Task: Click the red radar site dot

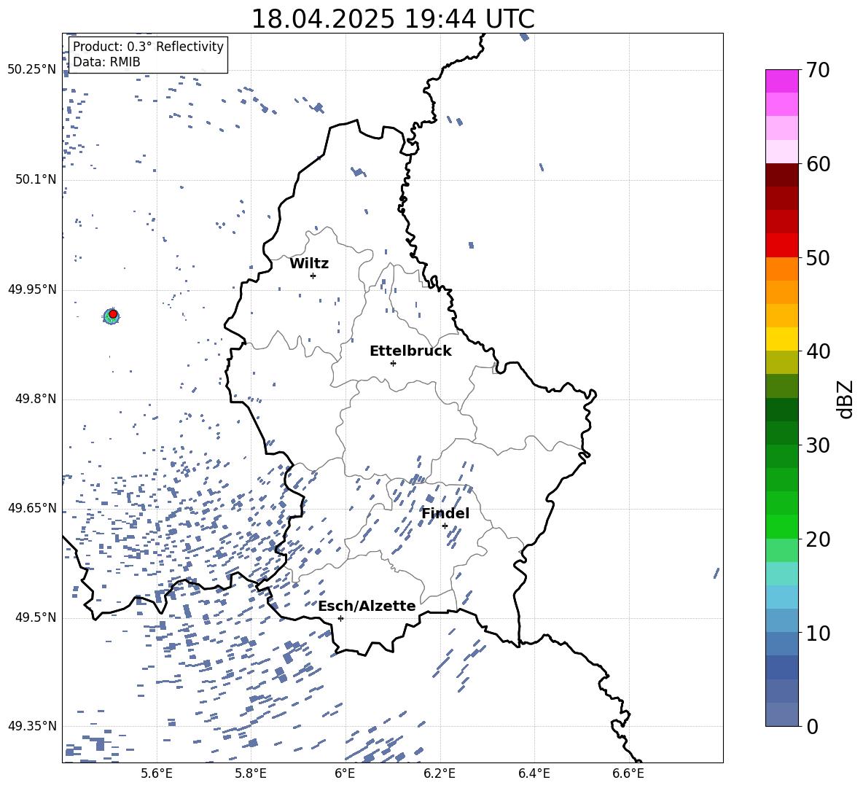Action: coord(113,314)
